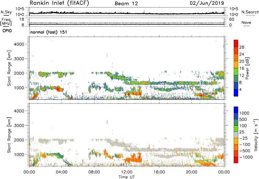Select the 'N.Sky' legend label
Screen dimensions: 259x179
[x=6, y=12]
